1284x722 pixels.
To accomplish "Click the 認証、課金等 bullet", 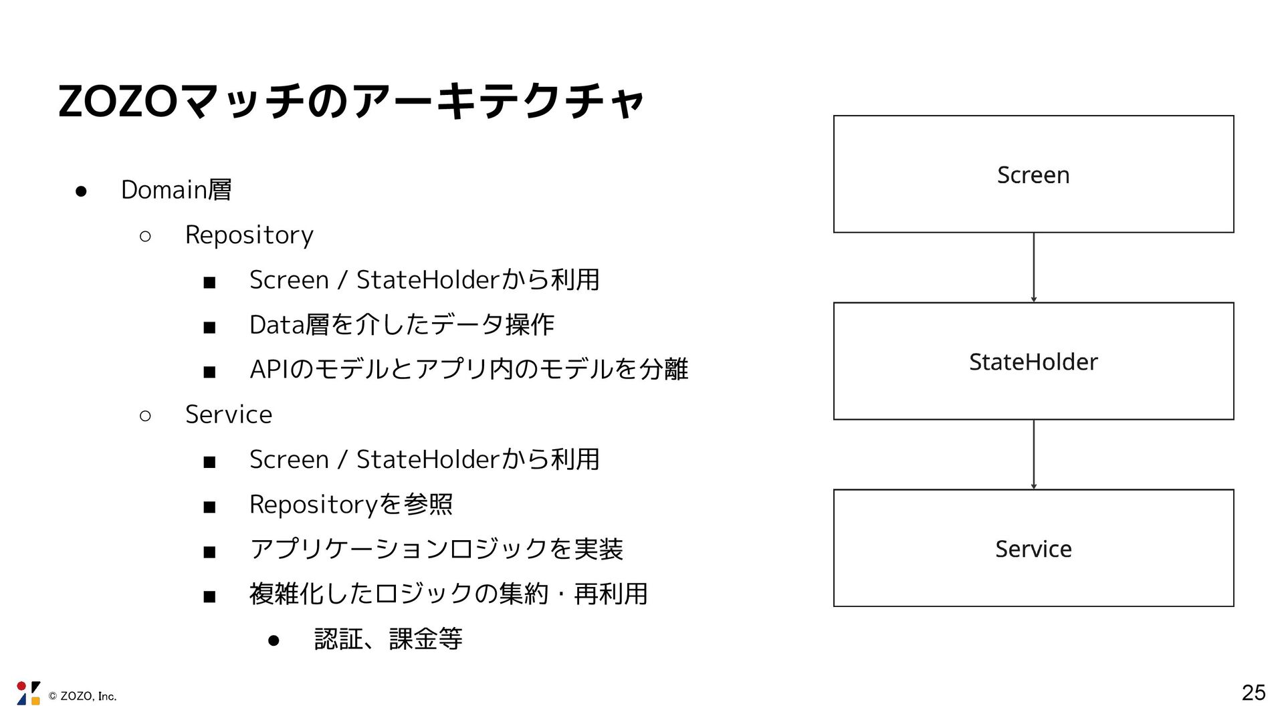I will point(388,639).
